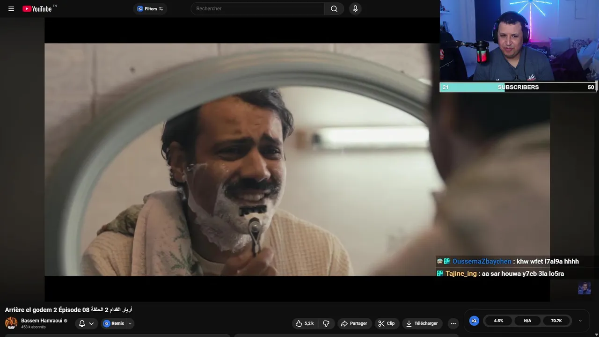Click the magnifier search button
Image resolution: width=599 pixels, height=337 pixels.
point(334,8)
